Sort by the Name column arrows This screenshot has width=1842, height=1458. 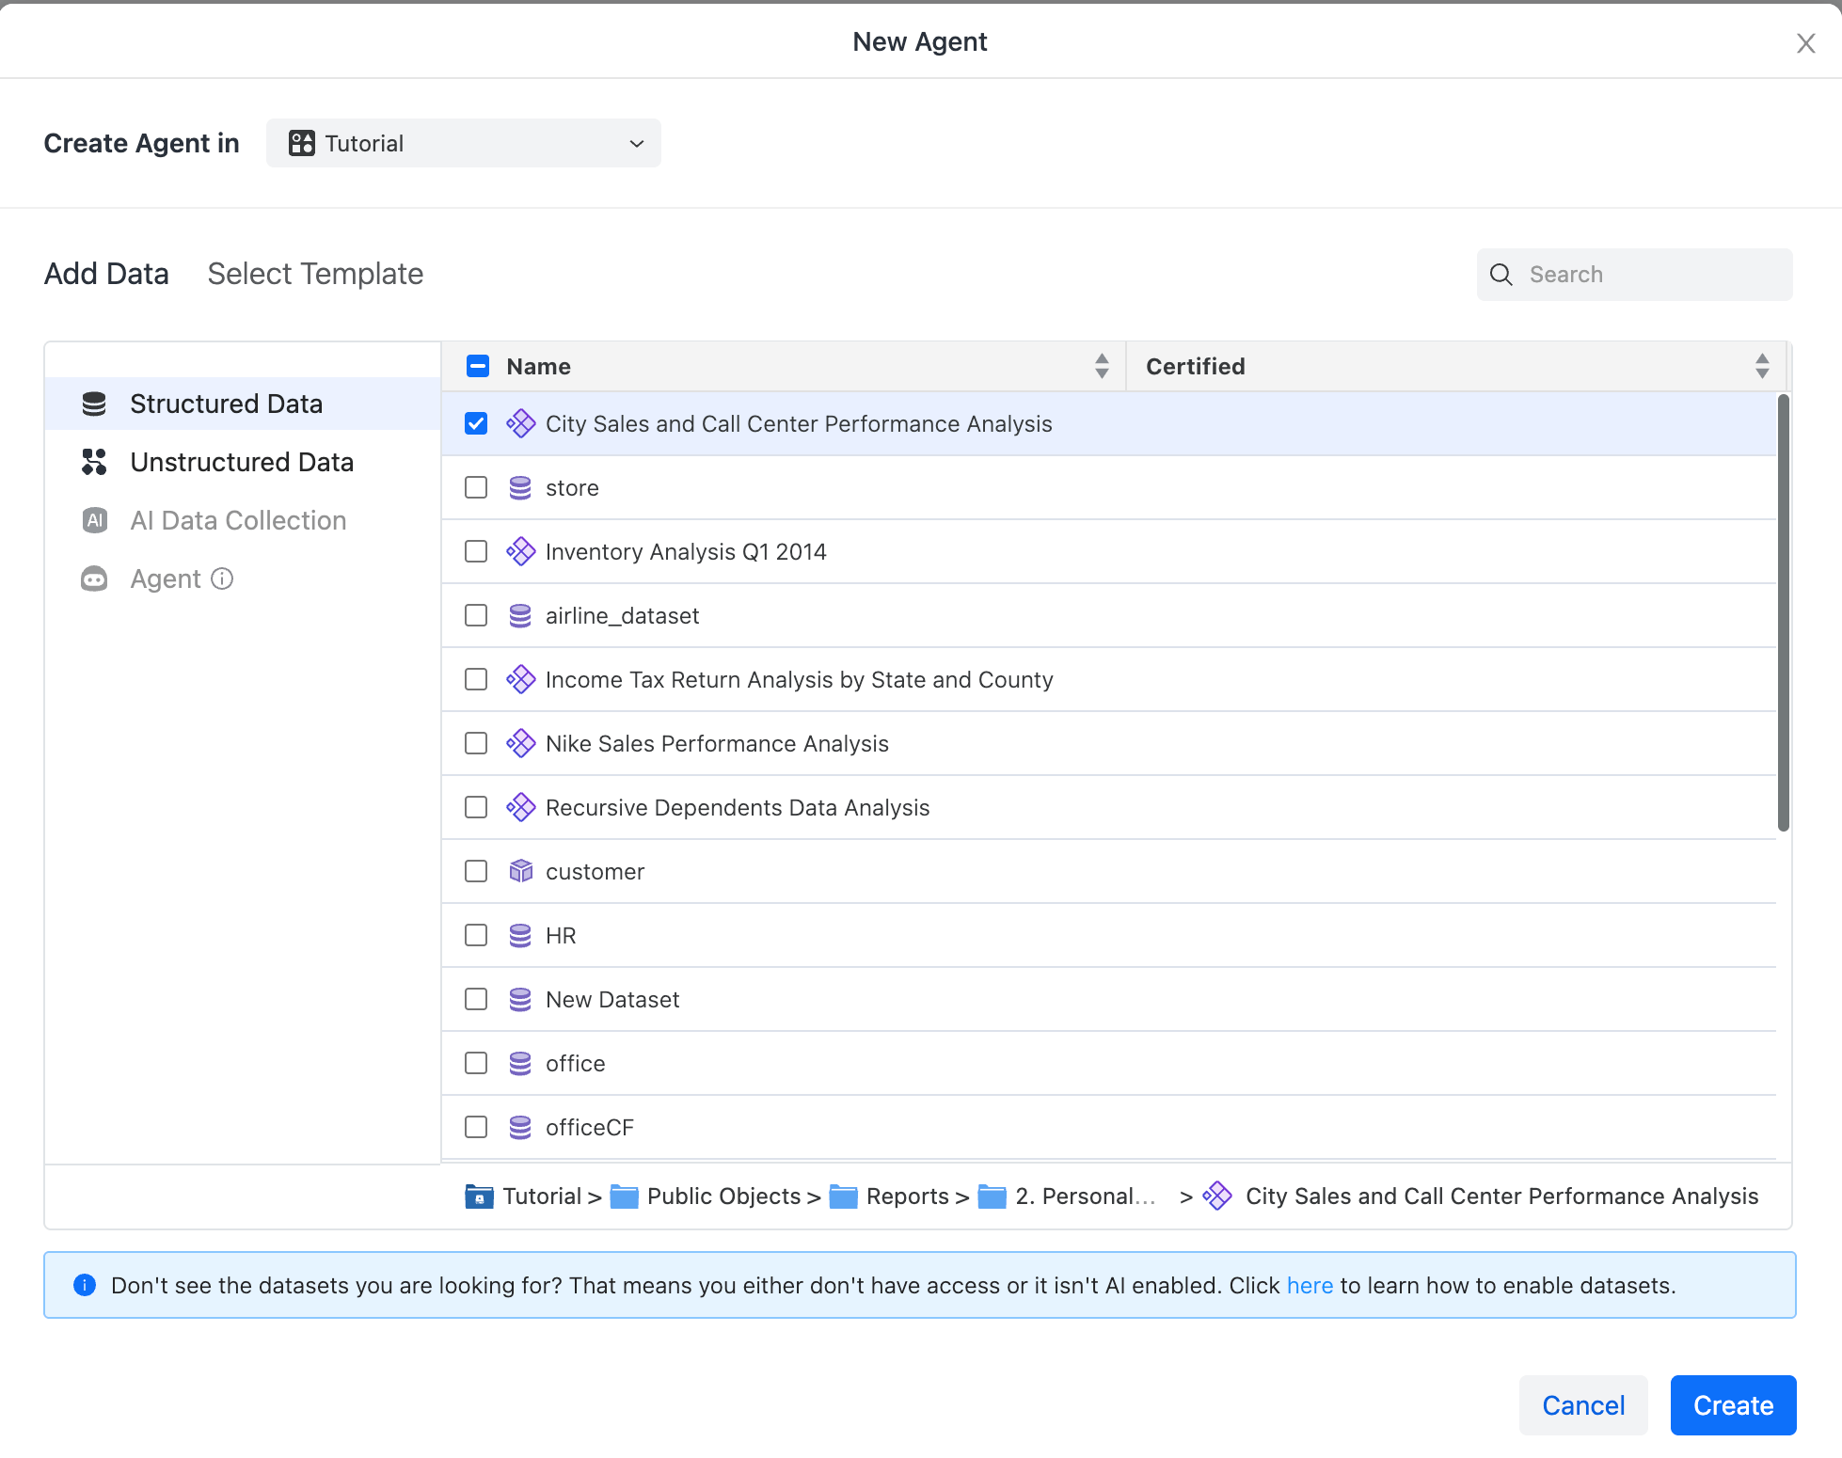click(1102, 366)
